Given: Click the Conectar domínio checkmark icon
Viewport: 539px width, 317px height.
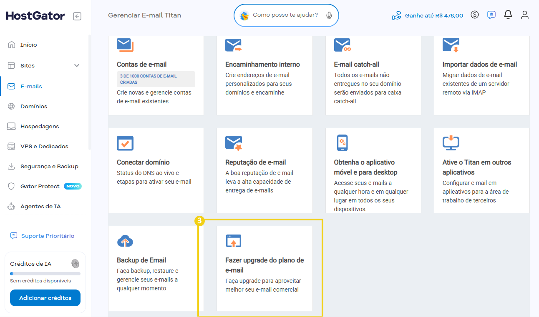Looking at the screenshot, I should (125, 143).
